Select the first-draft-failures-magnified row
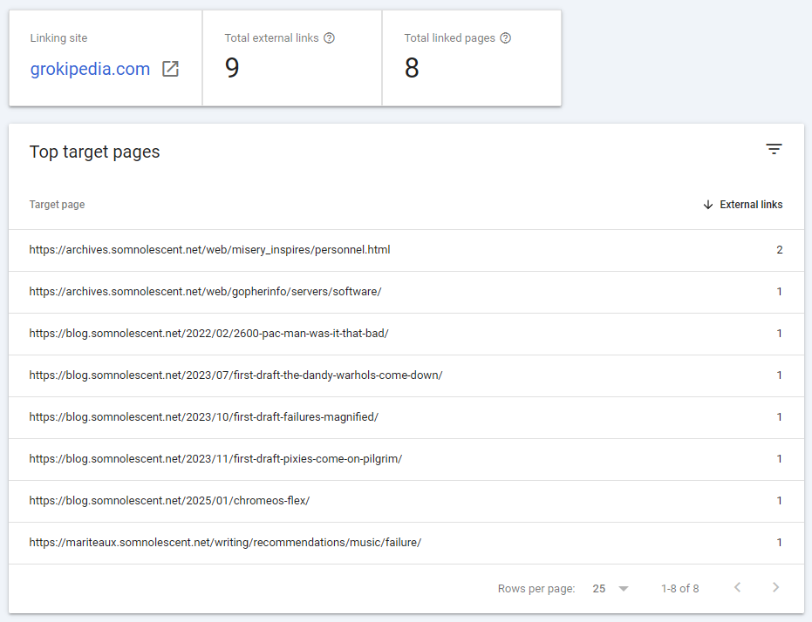The width and height of the screenshot is (812, 622). coord(203,417)
